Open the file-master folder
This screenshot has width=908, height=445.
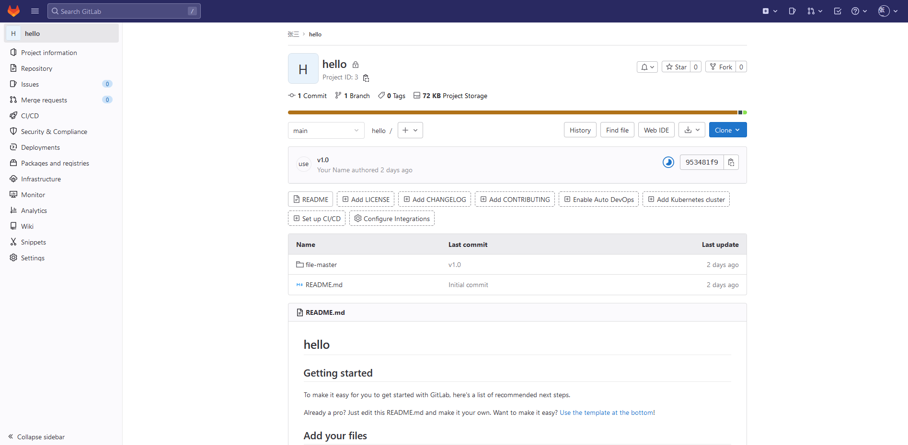click(x=321, y=265)
